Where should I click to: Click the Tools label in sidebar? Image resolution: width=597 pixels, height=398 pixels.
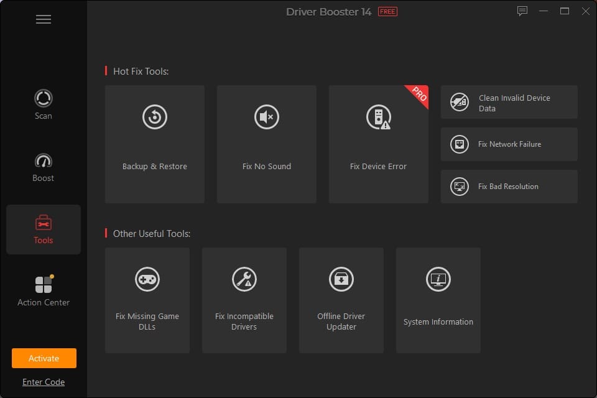44,240
